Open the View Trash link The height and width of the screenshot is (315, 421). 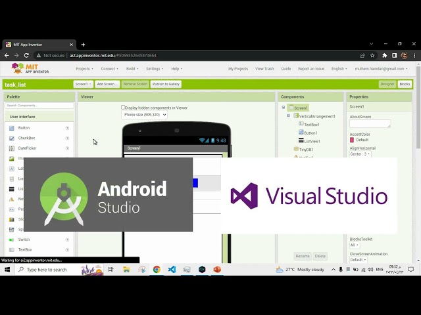(x=264, y=69)
